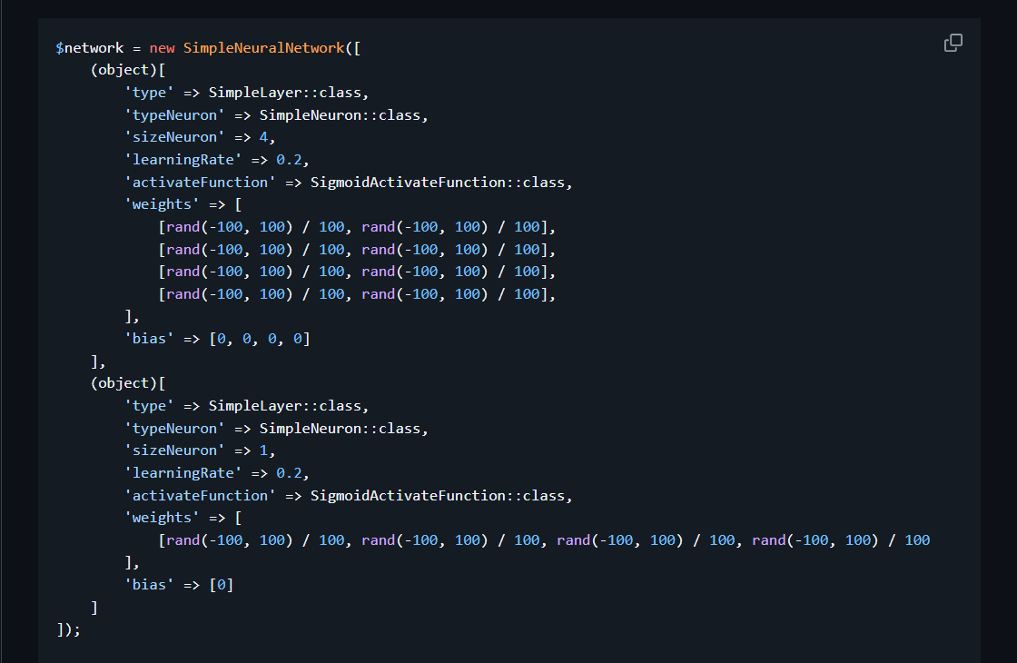Click the SimpleNeuralNetwork class name
Screen dimensions: 1017x663
point(263,47)
